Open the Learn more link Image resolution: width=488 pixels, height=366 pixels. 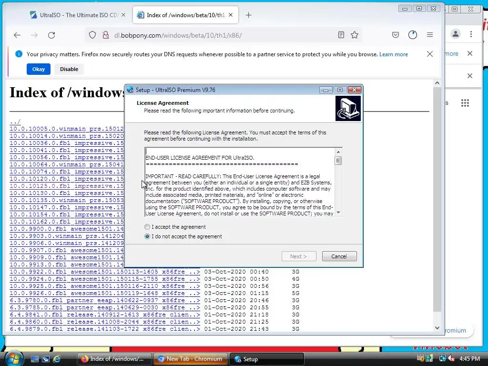tap(393, 54)
